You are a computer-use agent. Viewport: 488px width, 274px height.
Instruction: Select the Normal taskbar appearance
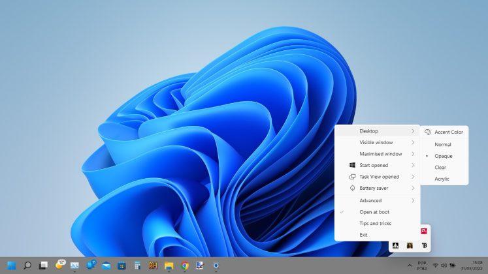pyautogui.click(x=444, y=144)
